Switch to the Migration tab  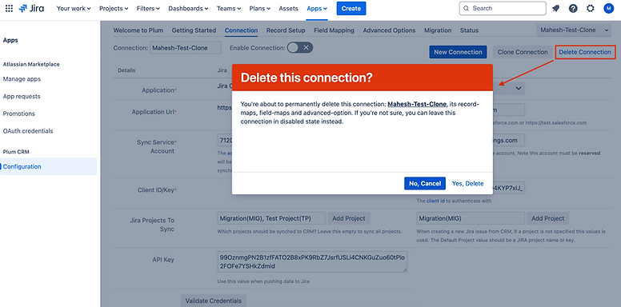coord(438,30)
